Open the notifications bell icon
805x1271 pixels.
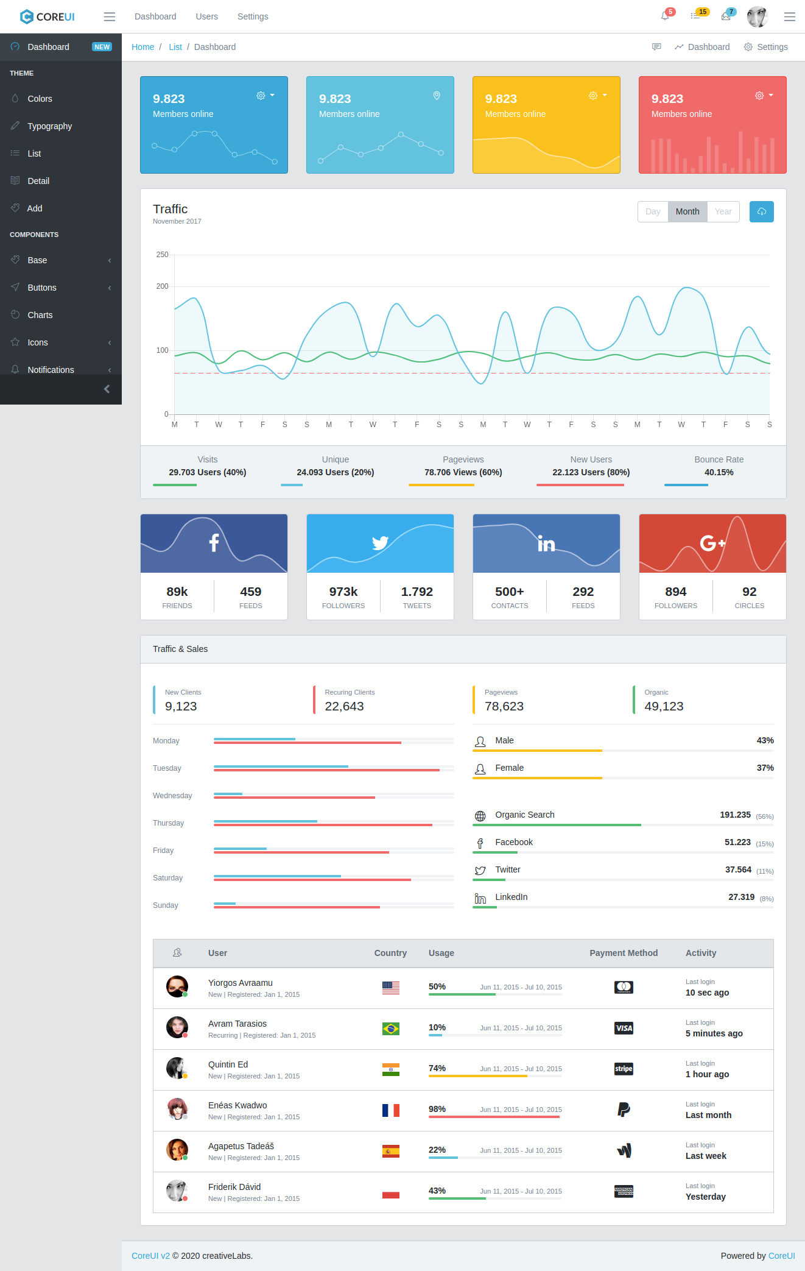(665, 16)
